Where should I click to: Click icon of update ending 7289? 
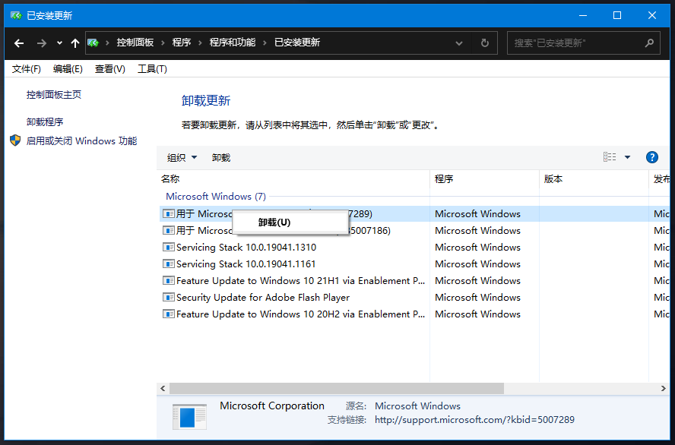(x=168, y=213)
